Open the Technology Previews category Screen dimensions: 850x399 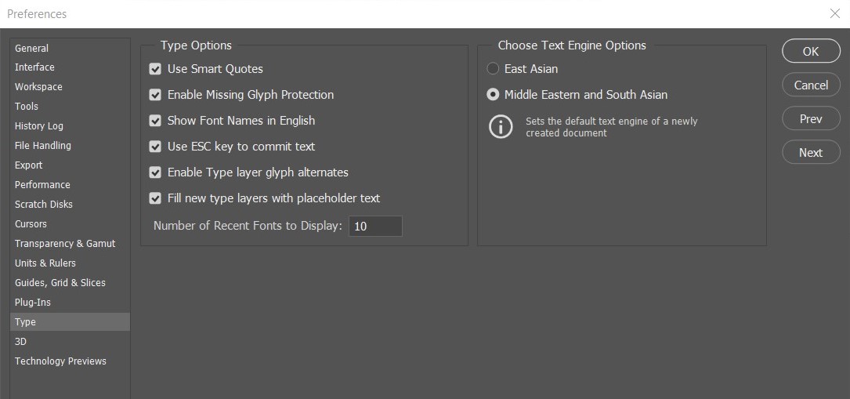(60, 361)
